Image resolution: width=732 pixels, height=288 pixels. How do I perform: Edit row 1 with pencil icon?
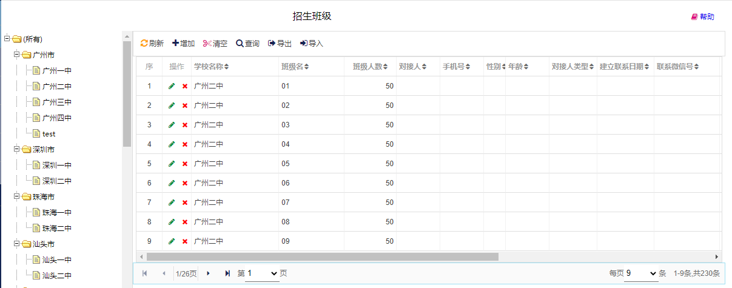coord(172,86)
